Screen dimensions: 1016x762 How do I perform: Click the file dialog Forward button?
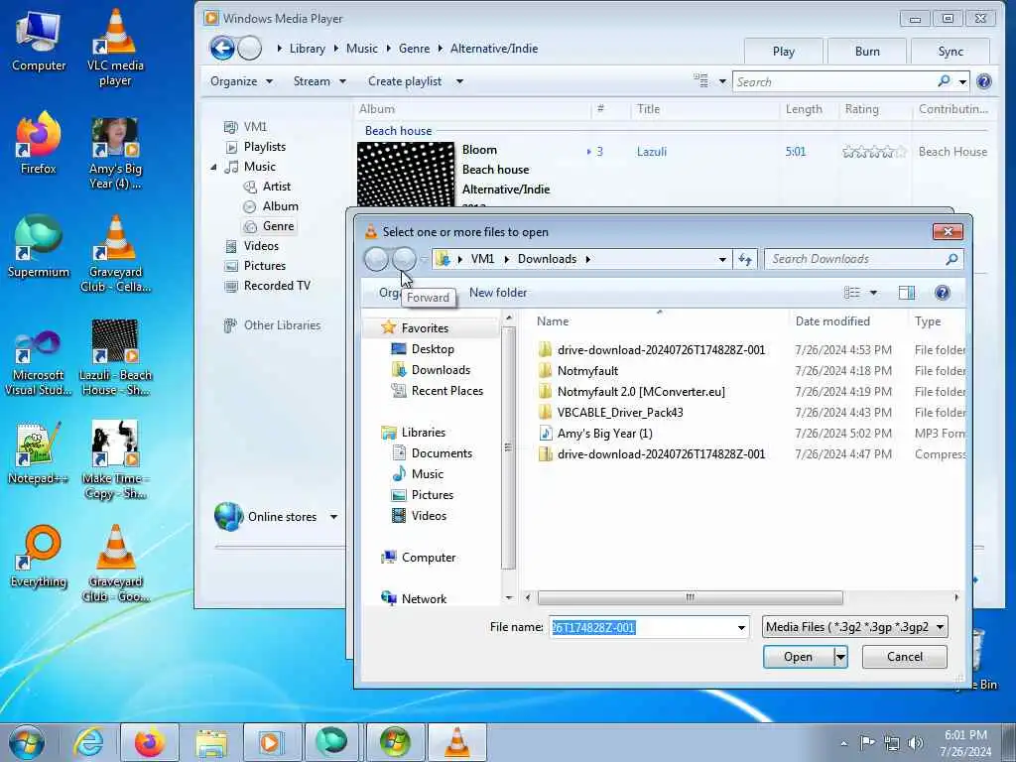[404, 259]
